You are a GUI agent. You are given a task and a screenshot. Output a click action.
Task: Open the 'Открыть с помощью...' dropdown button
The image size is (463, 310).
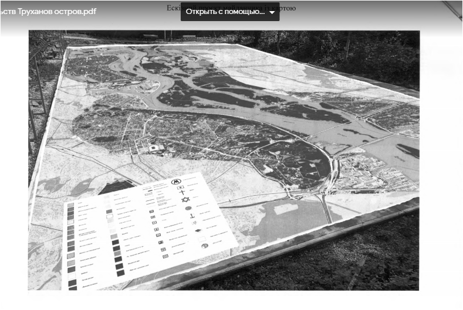coord(230,12)
